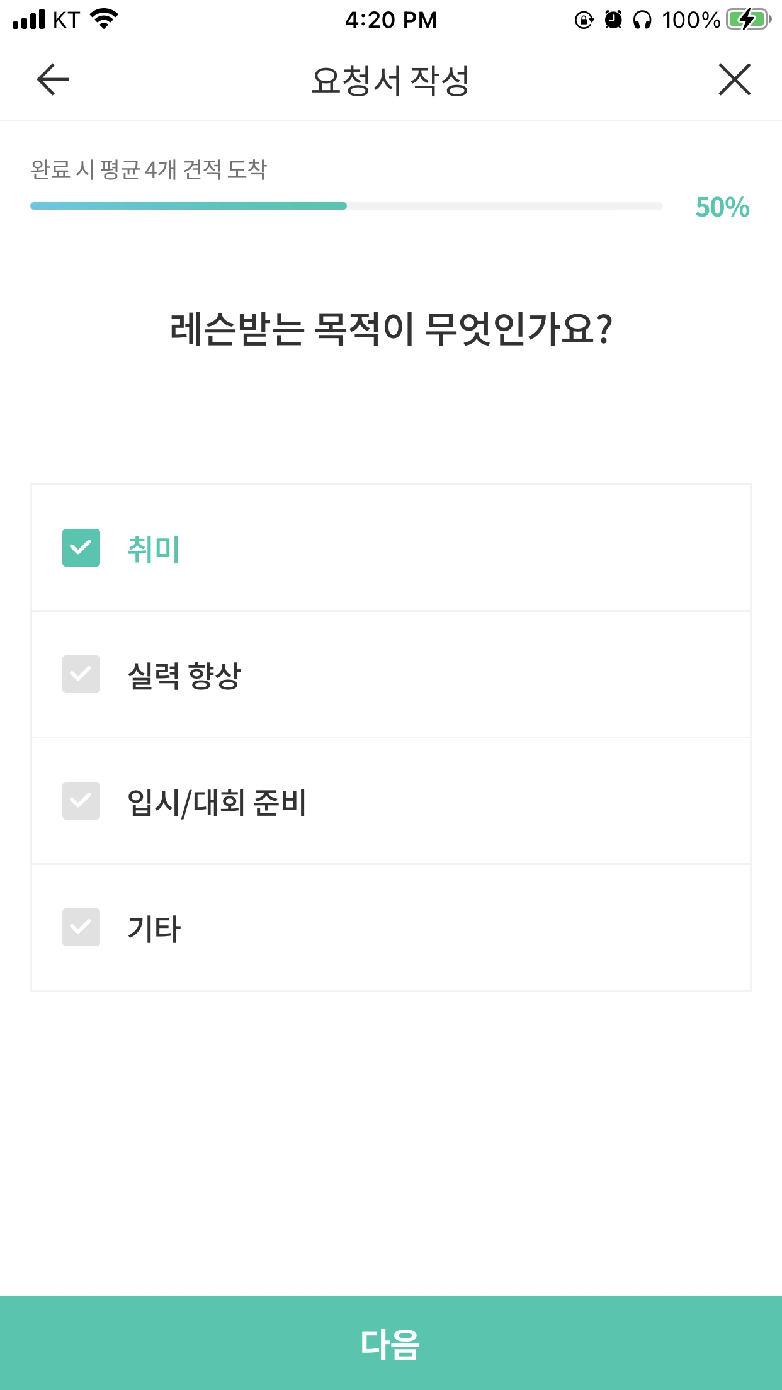Uncheck the 취미 checkbox
The width and height of the screenshot is (782, 1390).
pyautogui.click(x=81, y=548)
